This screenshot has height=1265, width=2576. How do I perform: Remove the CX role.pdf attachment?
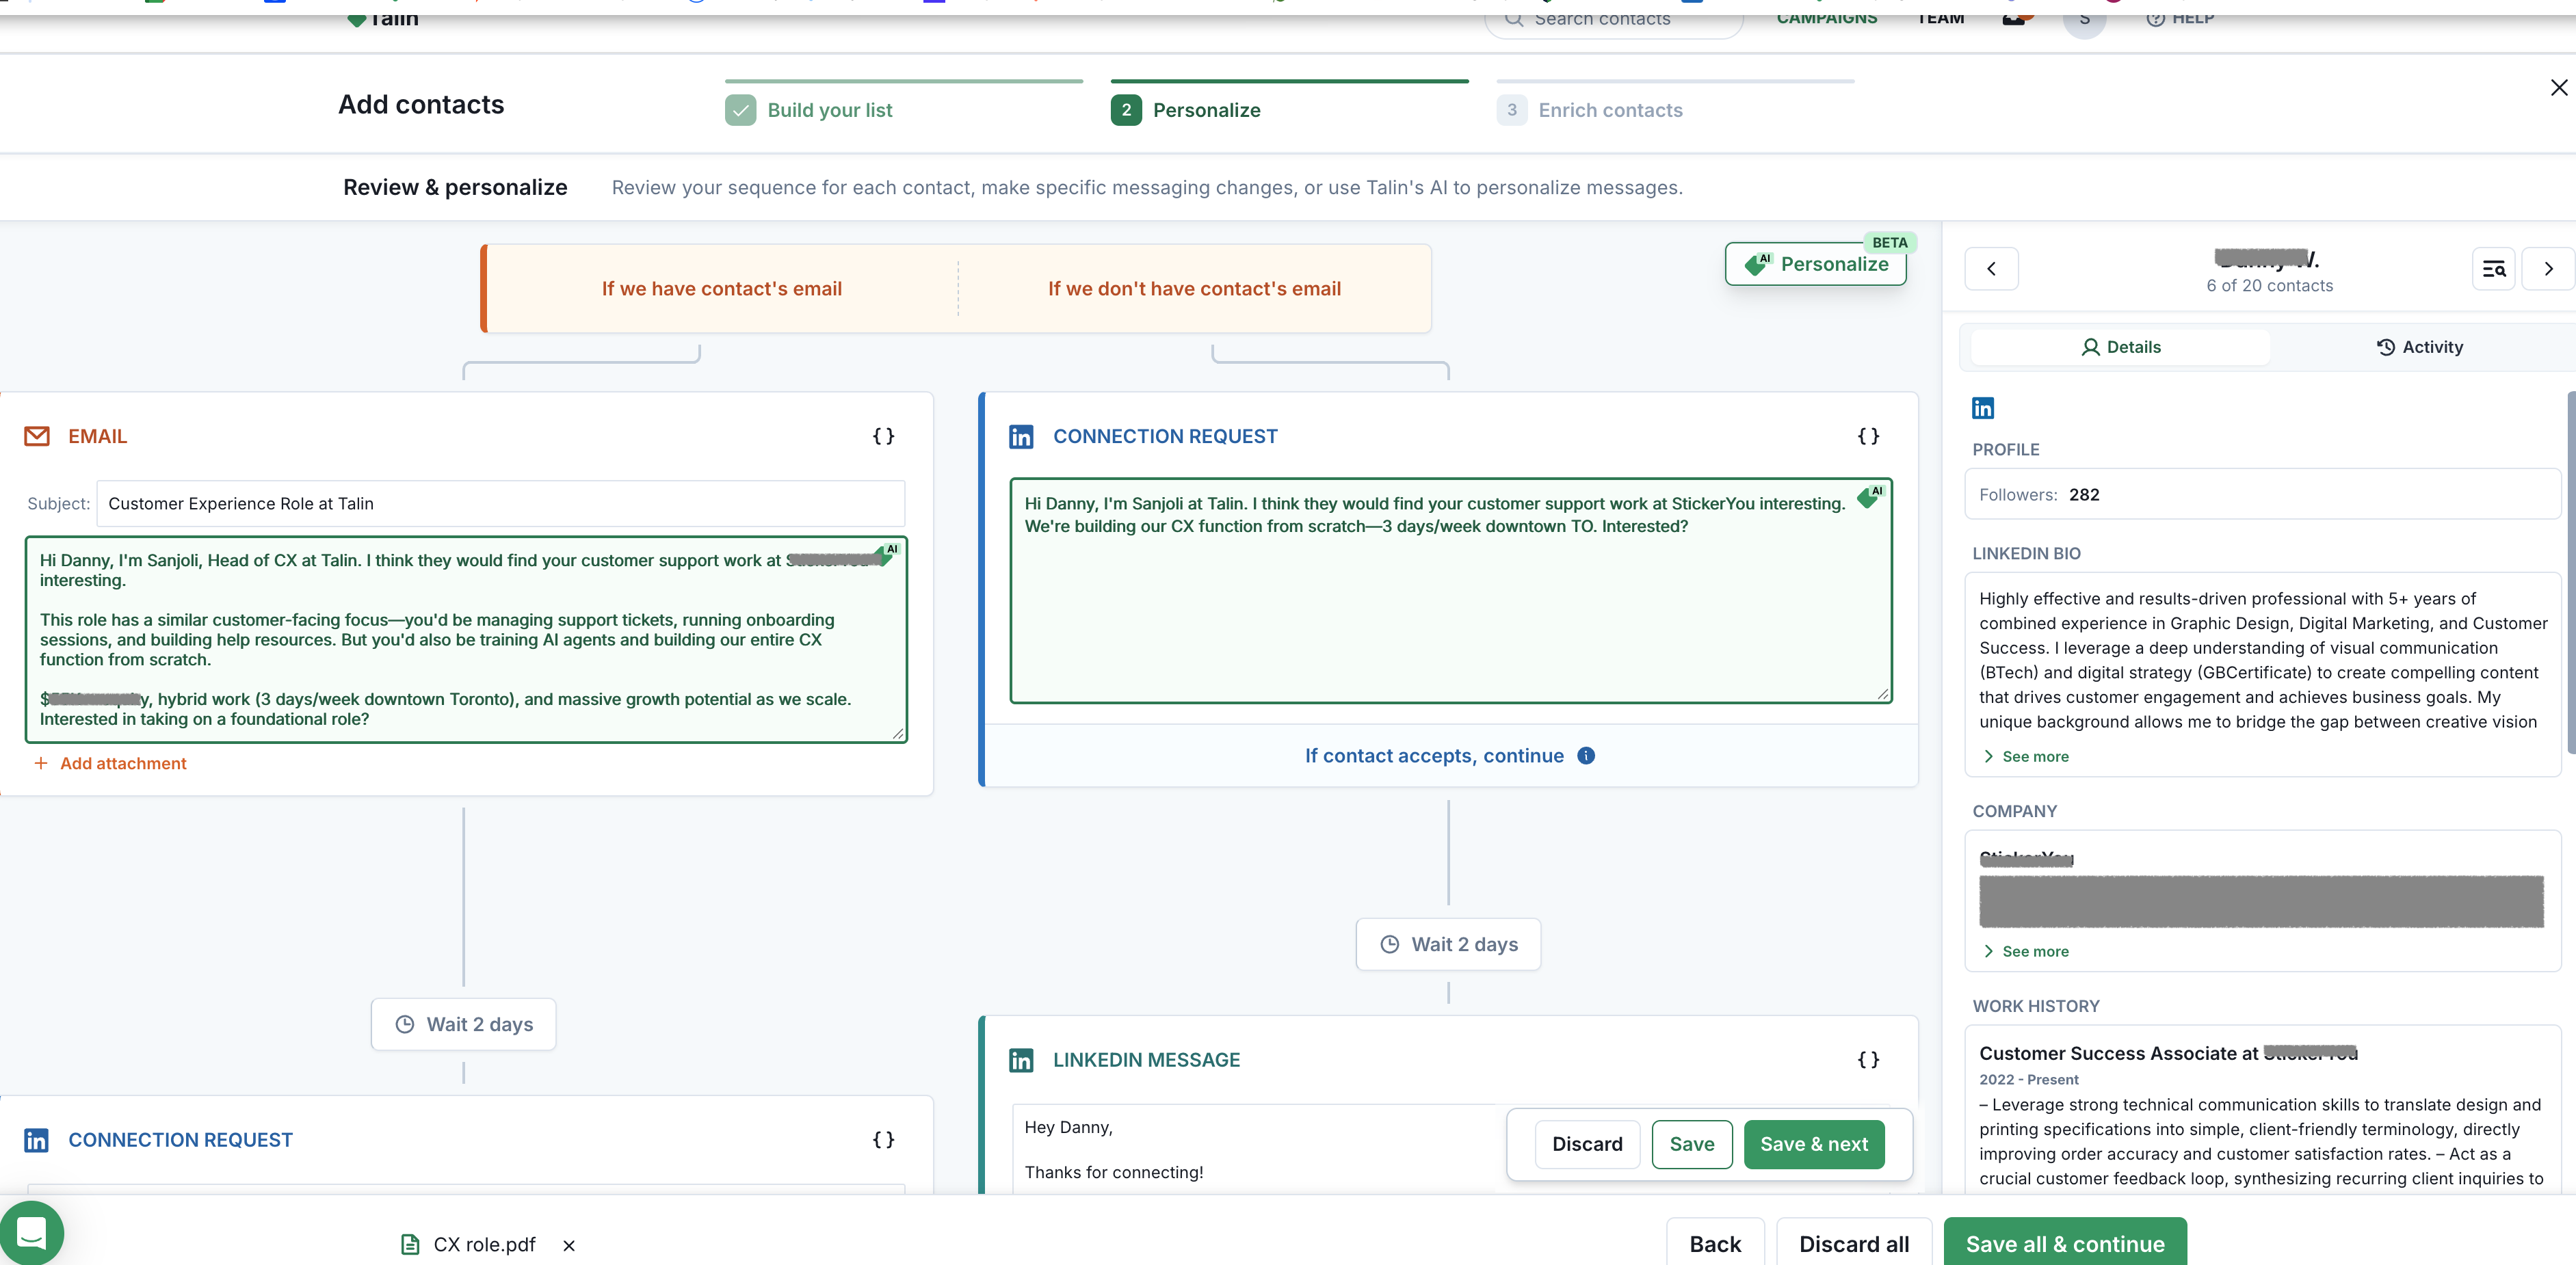click(x=569, y=1245)
